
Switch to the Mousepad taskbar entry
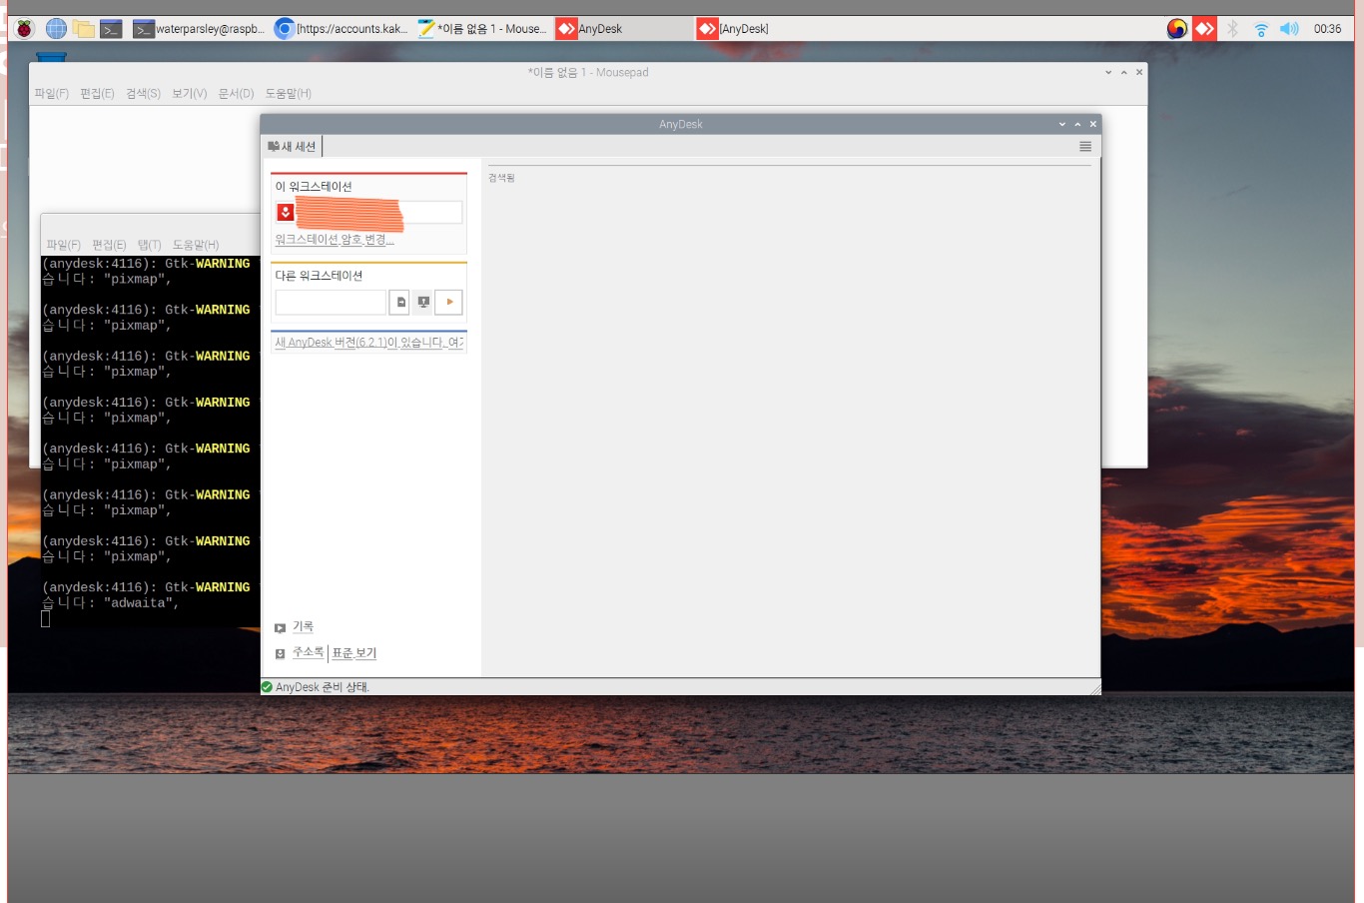click(482, 29)
